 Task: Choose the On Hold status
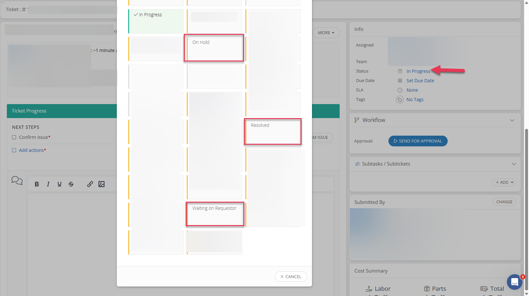(x=214, y=48)
